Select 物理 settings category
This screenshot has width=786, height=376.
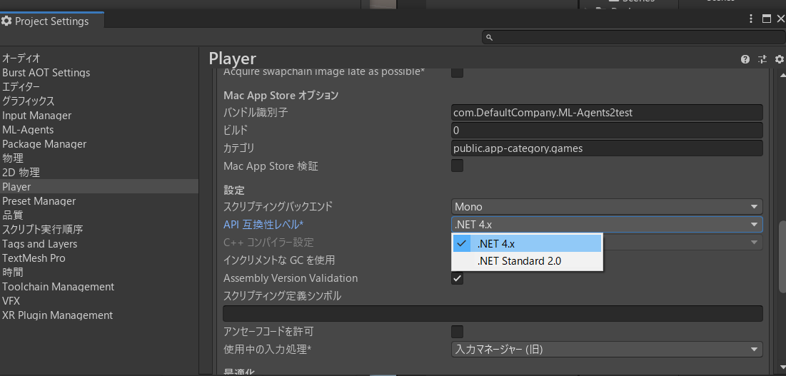tap(99, 158)
